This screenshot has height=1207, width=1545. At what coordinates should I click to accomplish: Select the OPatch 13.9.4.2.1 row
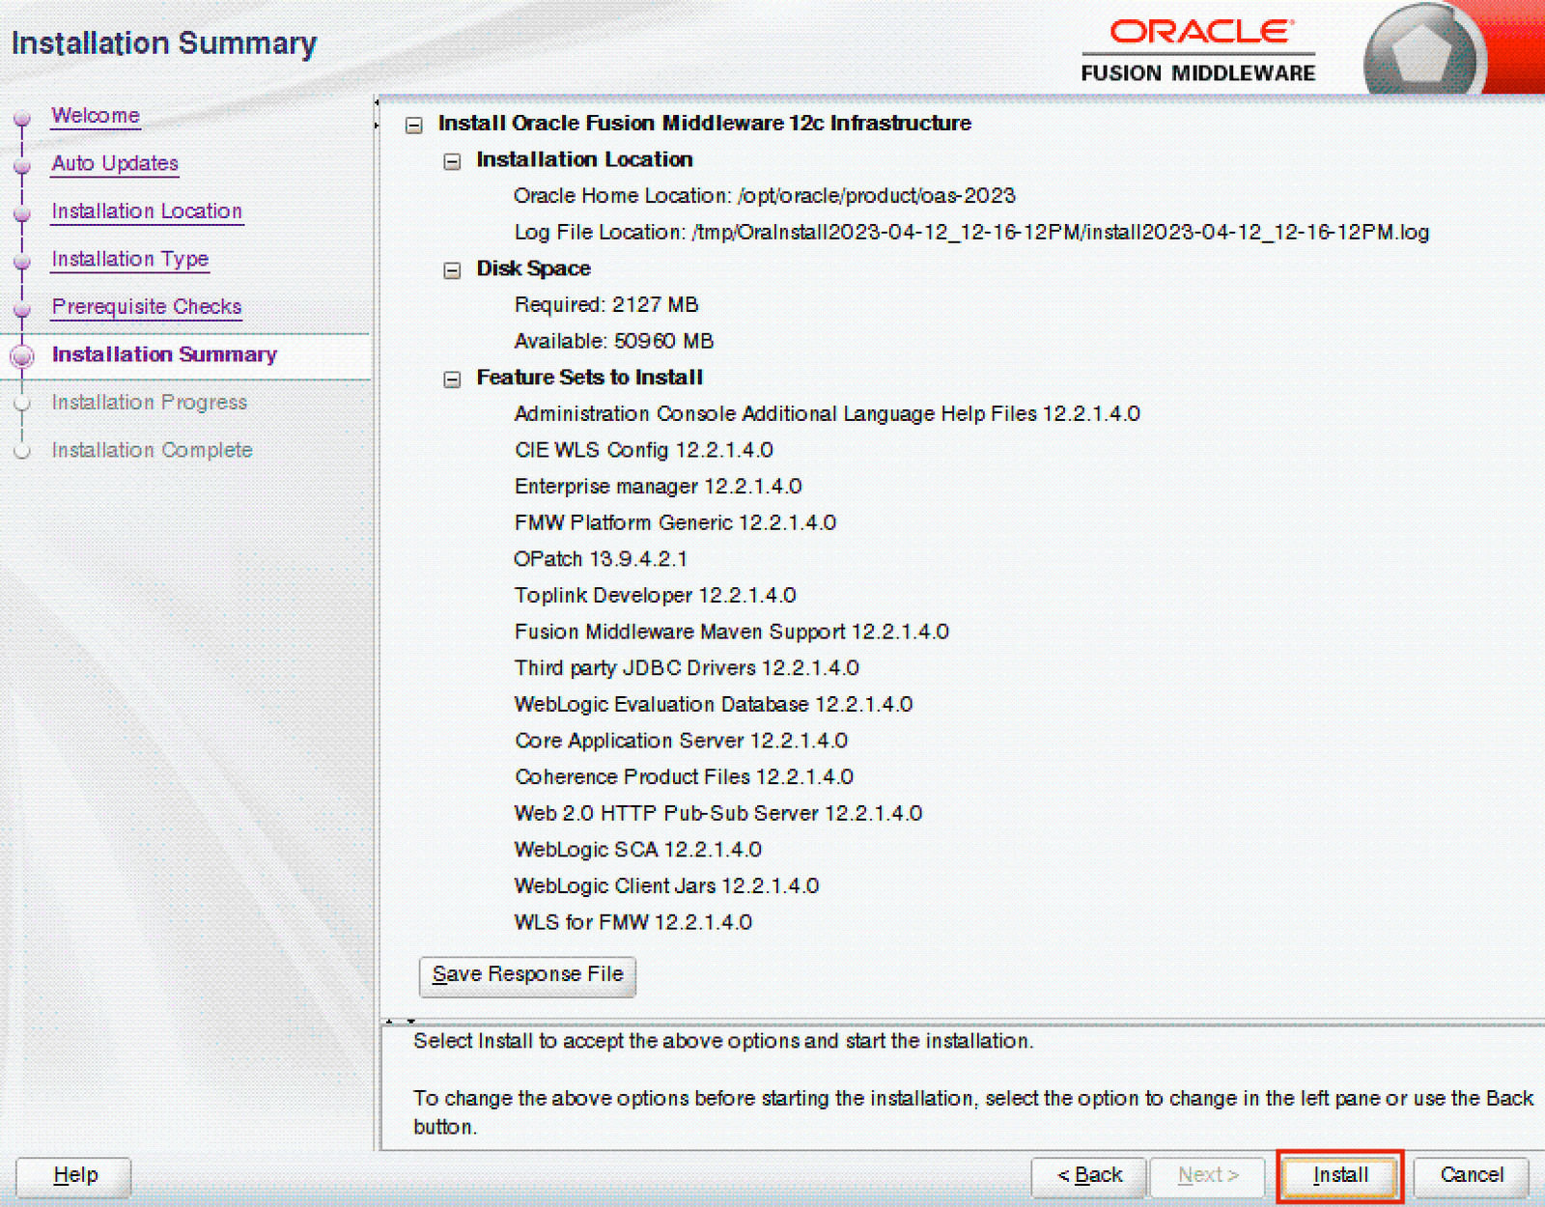[x=601, y=559]
